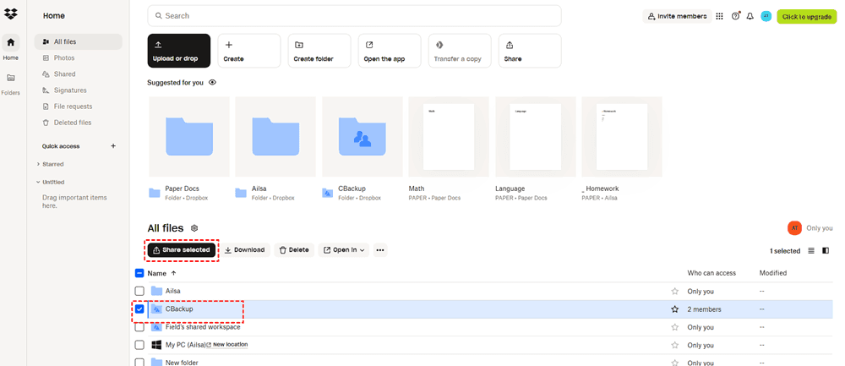
Task: Click Who can access column header
Action: [711, 273]
